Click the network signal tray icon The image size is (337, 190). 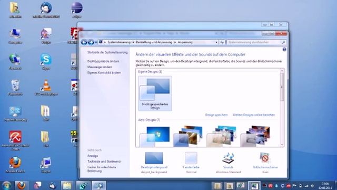point(306,186)
